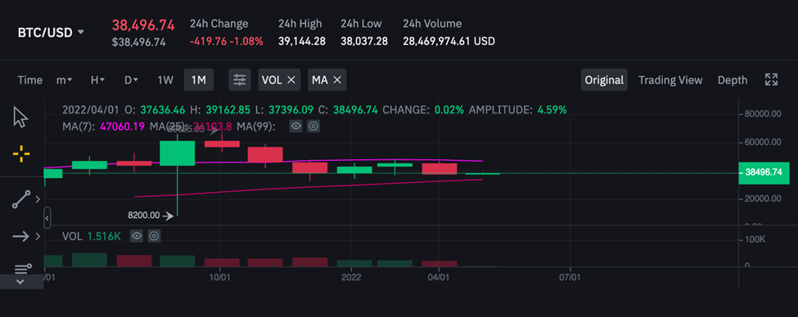
Task: Switch to the Trading View tab
Action: (670, 80)
